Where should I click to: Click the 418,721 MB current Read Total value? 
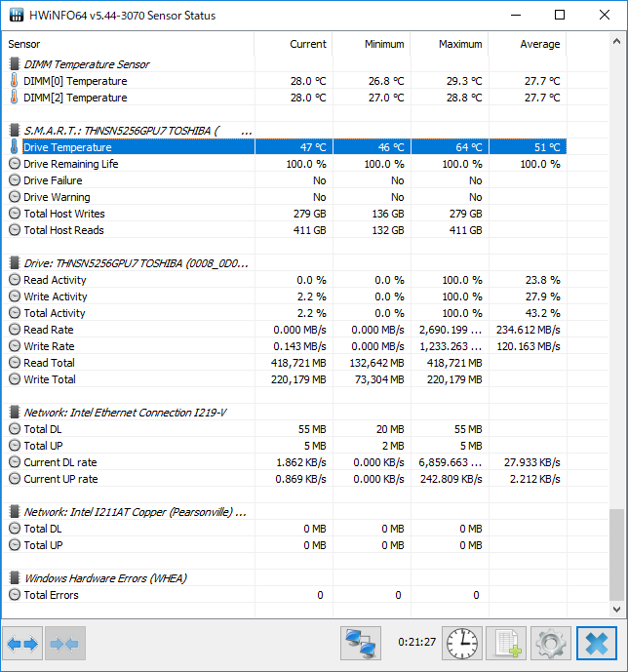click(298, 363)
